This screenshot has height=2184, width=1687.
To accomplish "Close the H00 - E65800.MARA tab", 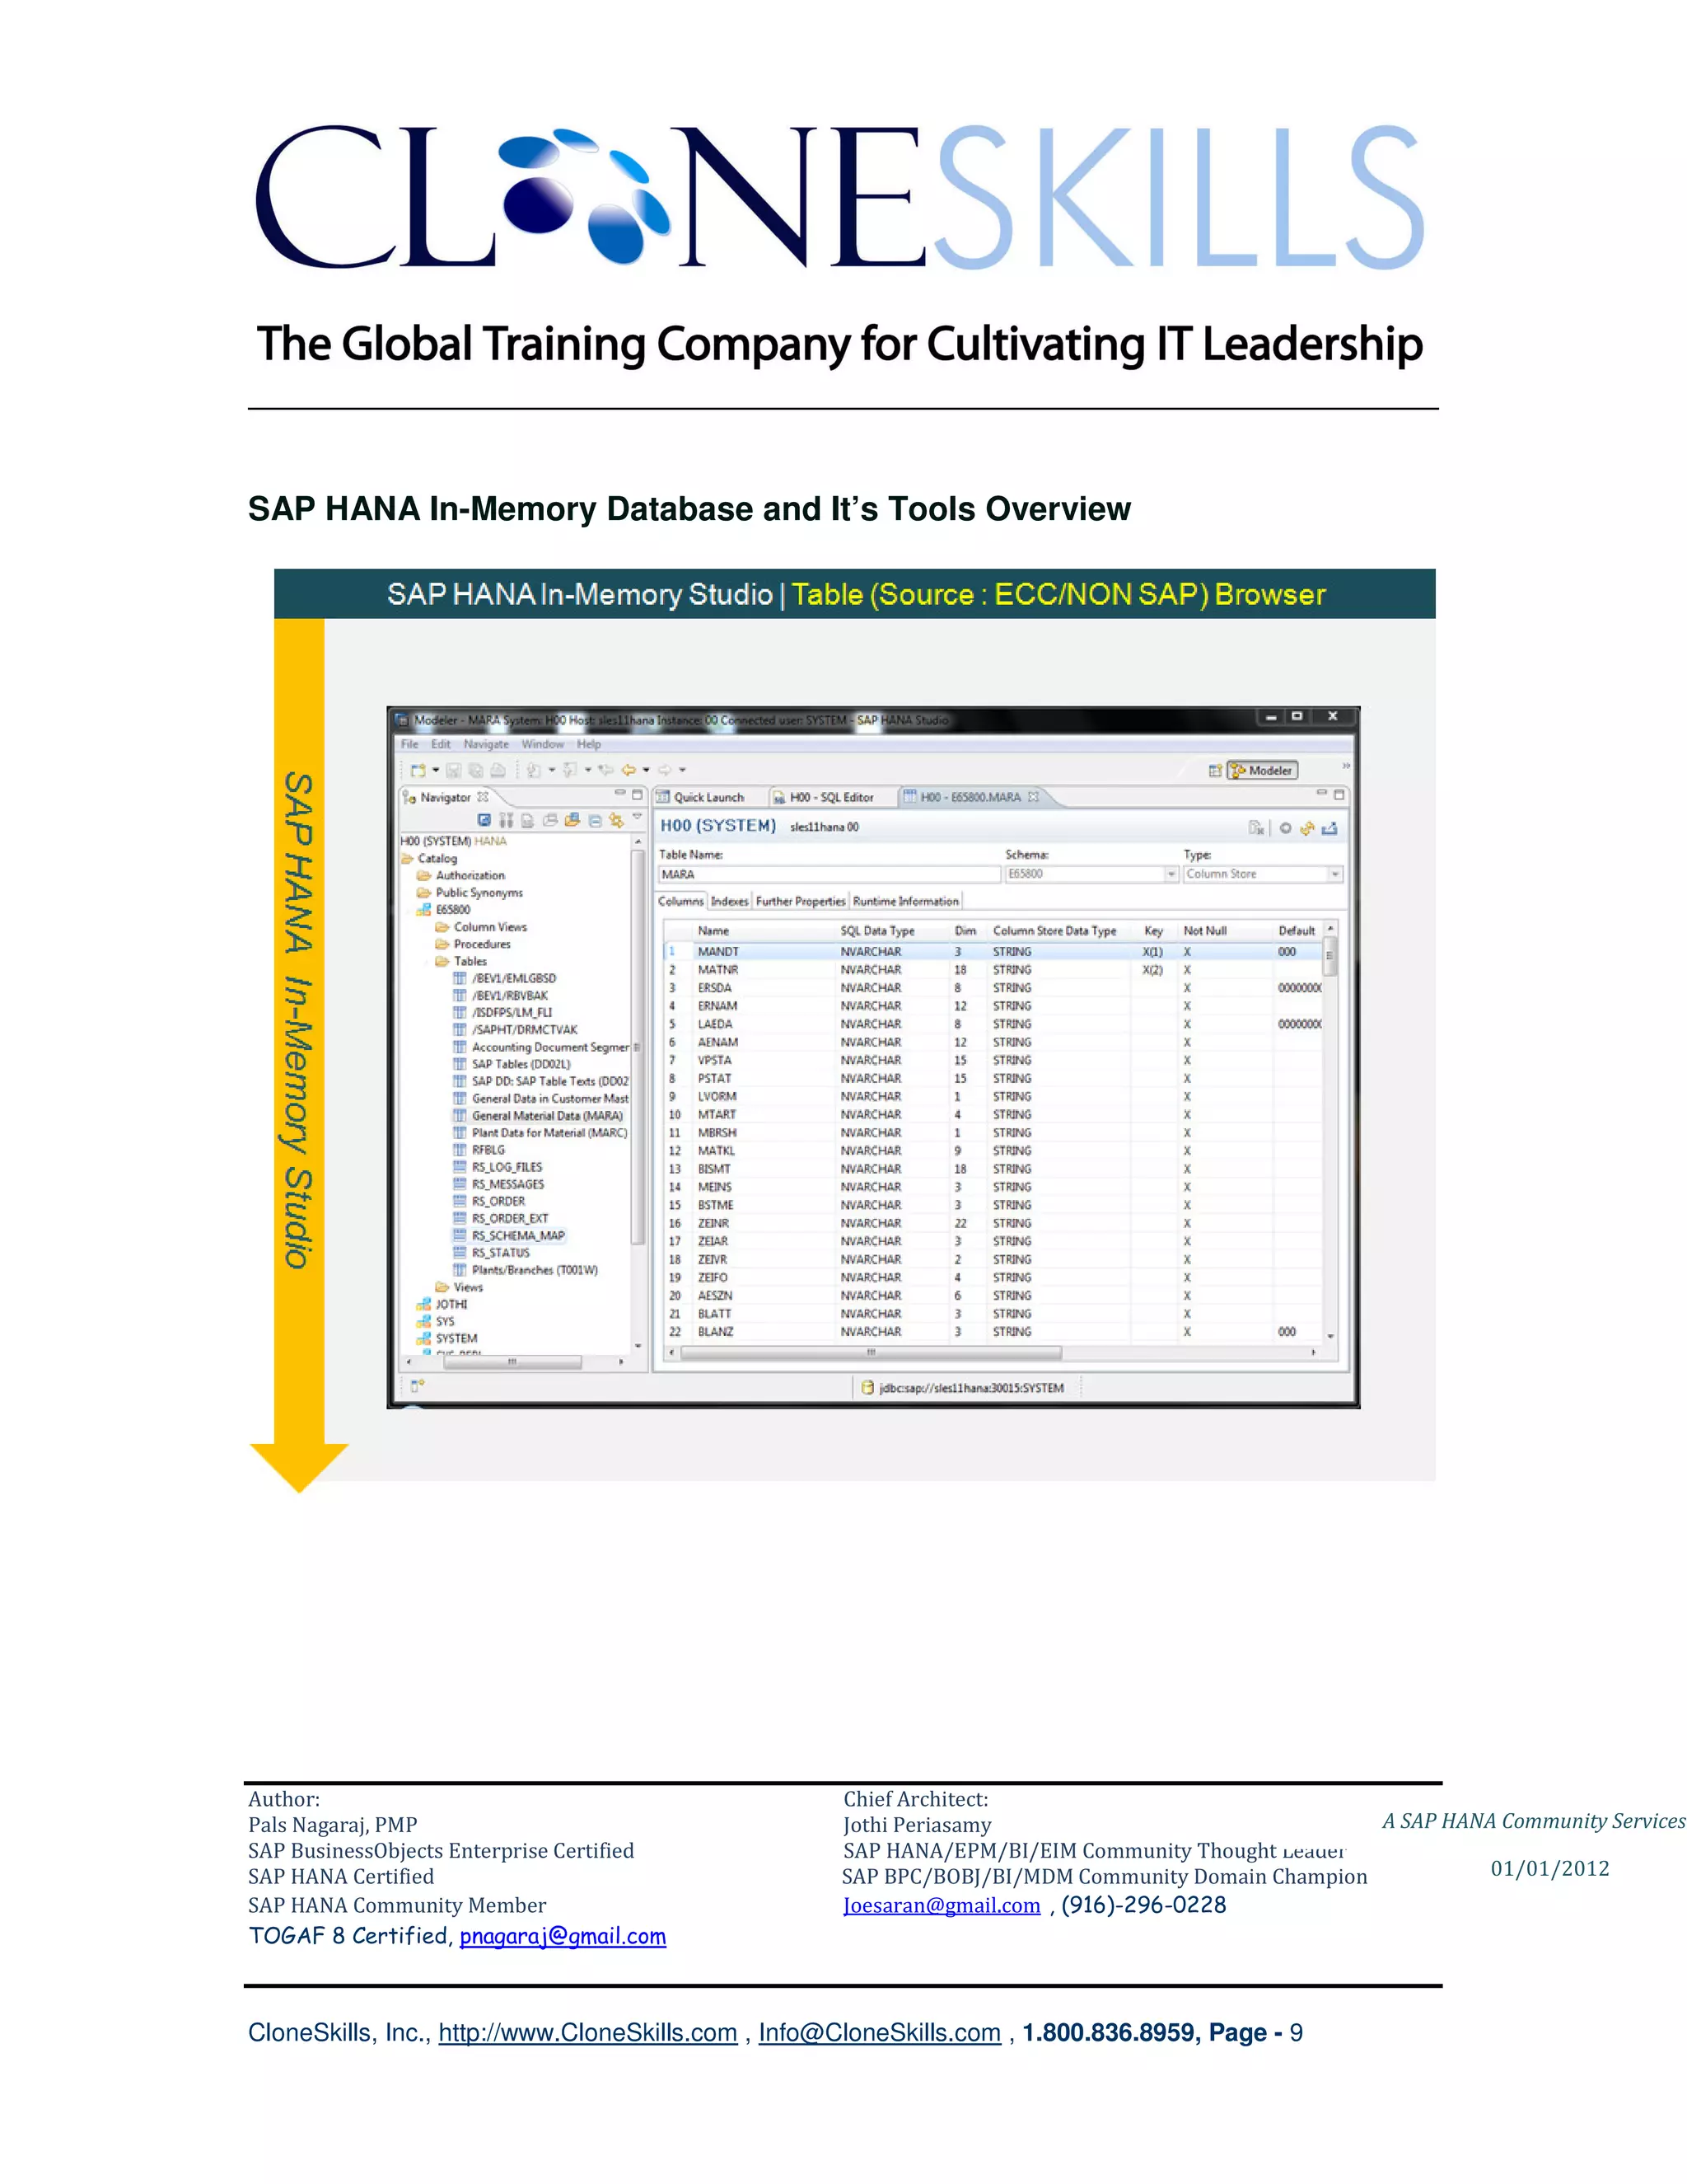I will coord(1032,797).
